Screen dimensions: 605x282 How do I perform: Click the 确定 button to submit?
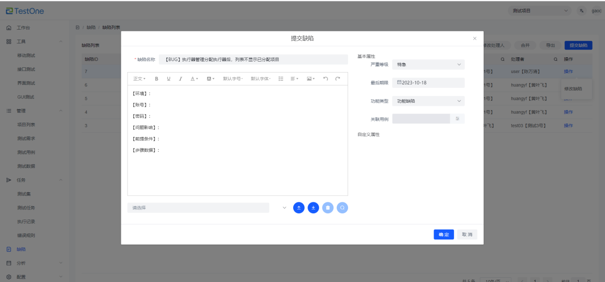coord(444,235)
